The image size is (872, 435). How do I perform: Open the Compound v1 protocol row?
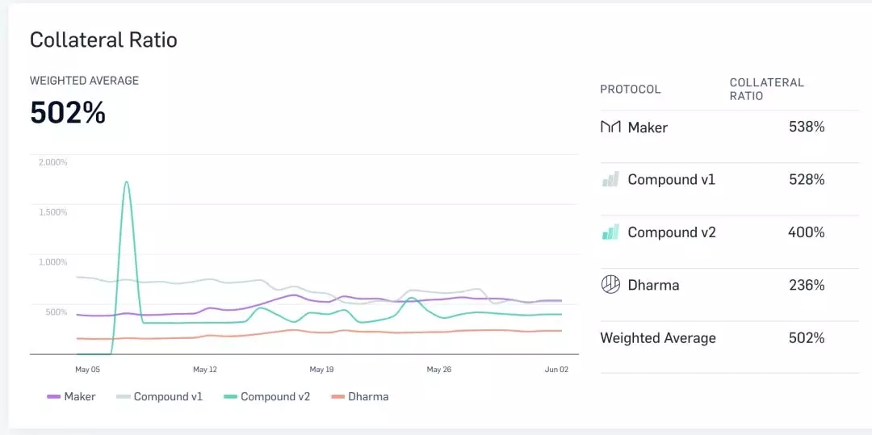[x=671, y=180]
